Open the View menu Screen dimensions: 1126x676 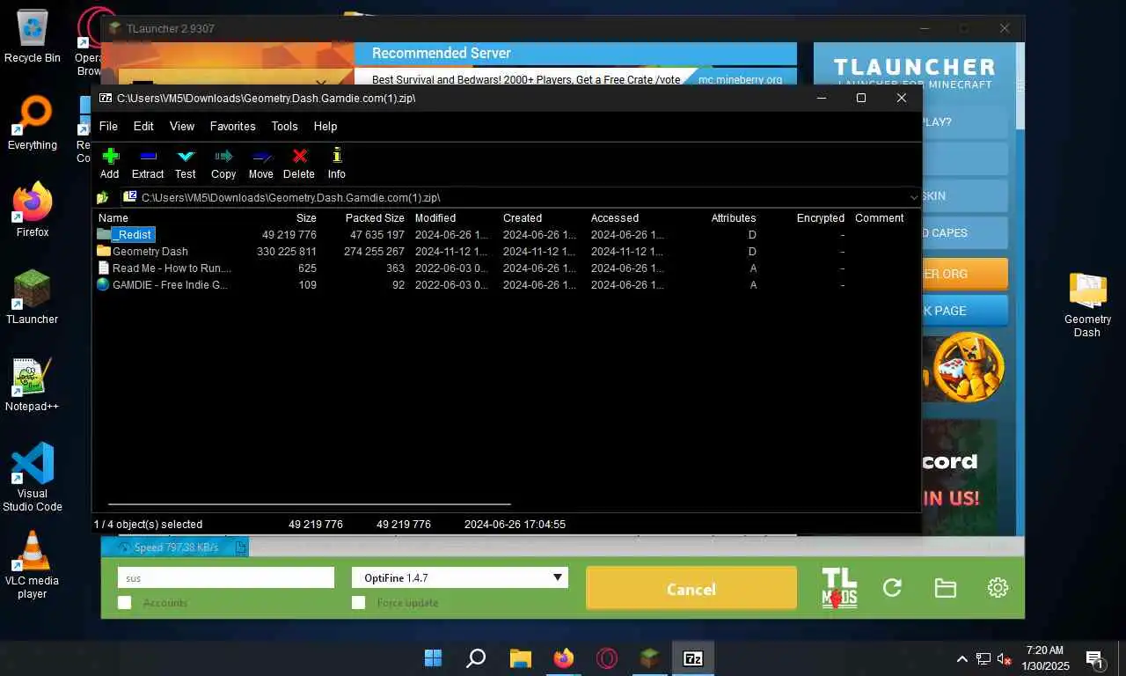(x=182, y=126)
